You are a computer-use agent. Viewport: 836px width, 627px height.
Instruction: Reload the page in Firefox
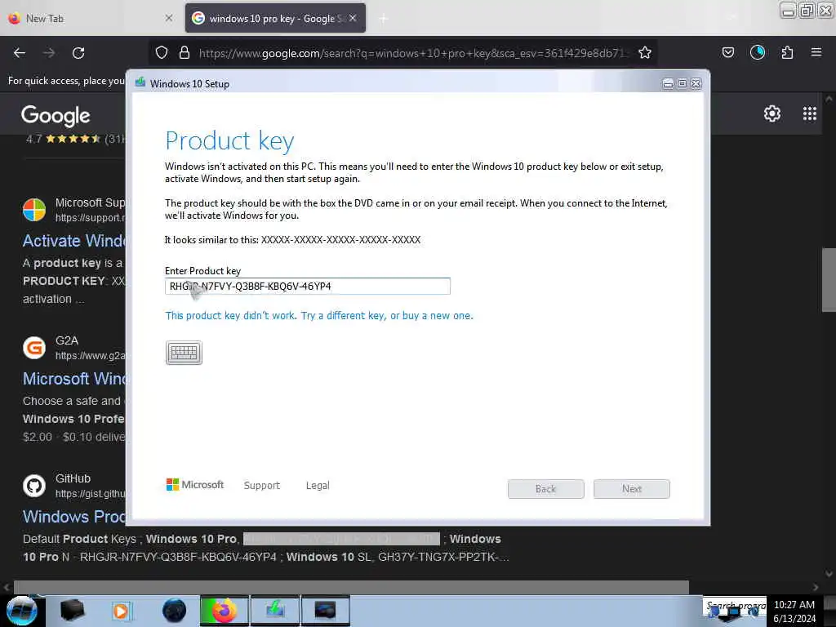click(78, 53)
